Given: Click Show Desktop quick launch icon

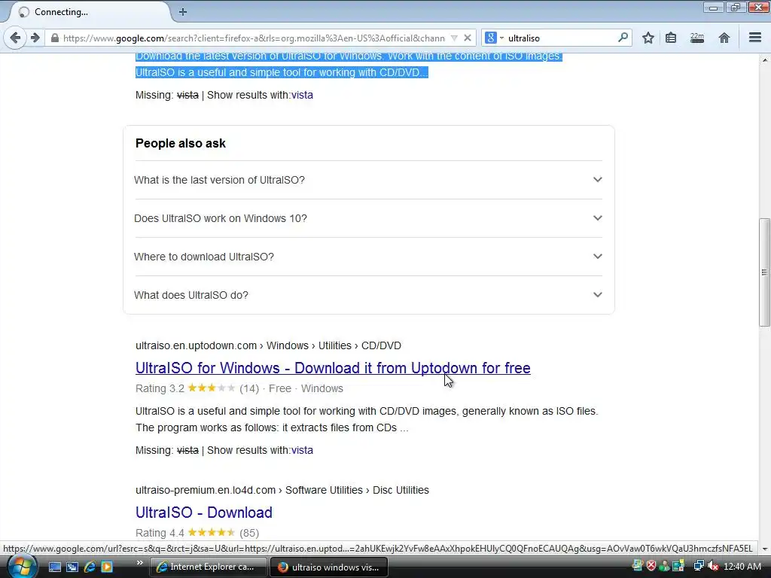Looking at the screenshot, I should click(54, 567).
